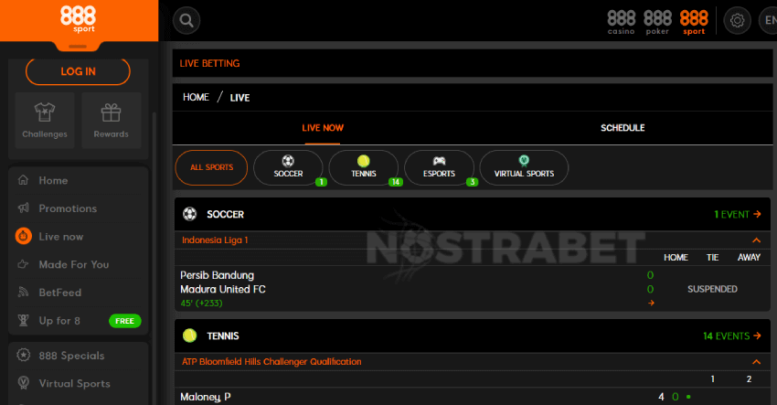The image size is (777, 405).
Task: Click the LOG IN button
Action: pyautogui.click(x=78, y=71)
